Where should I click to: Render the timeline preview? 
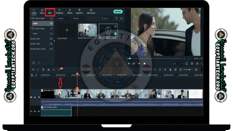click(155, 70)
